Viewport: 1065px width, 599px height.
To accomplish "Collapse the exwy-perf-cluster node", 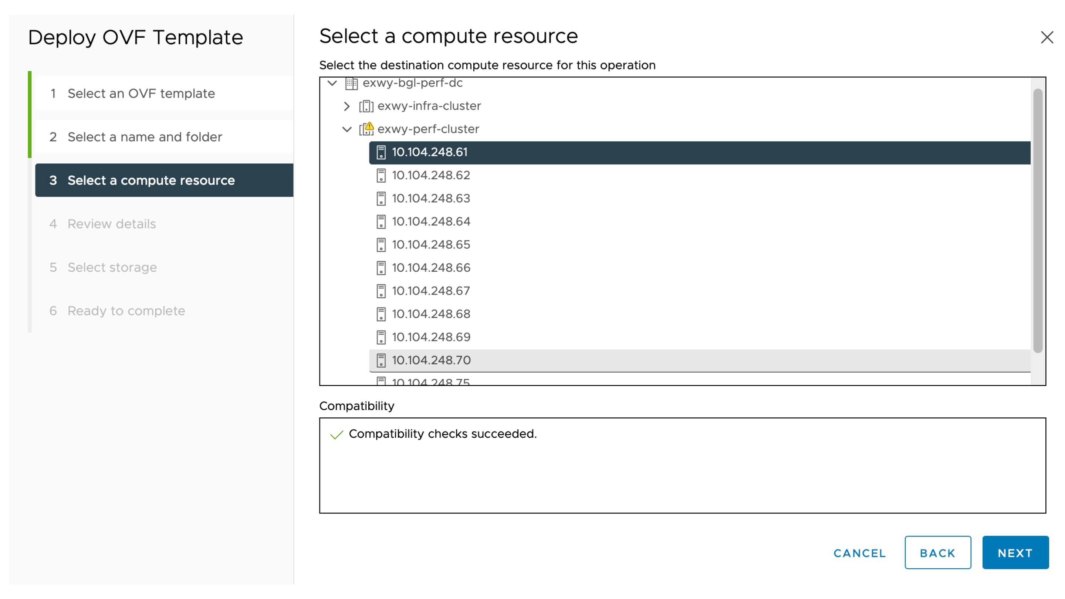I will click(x=346, y=129).
